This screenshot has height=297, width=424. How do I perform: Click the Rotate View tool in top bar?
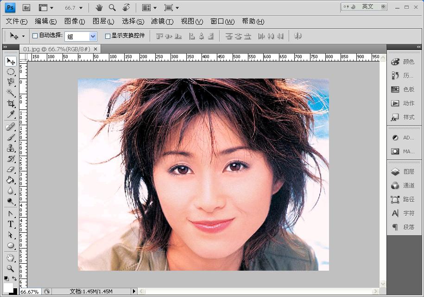tap(126, 7)
